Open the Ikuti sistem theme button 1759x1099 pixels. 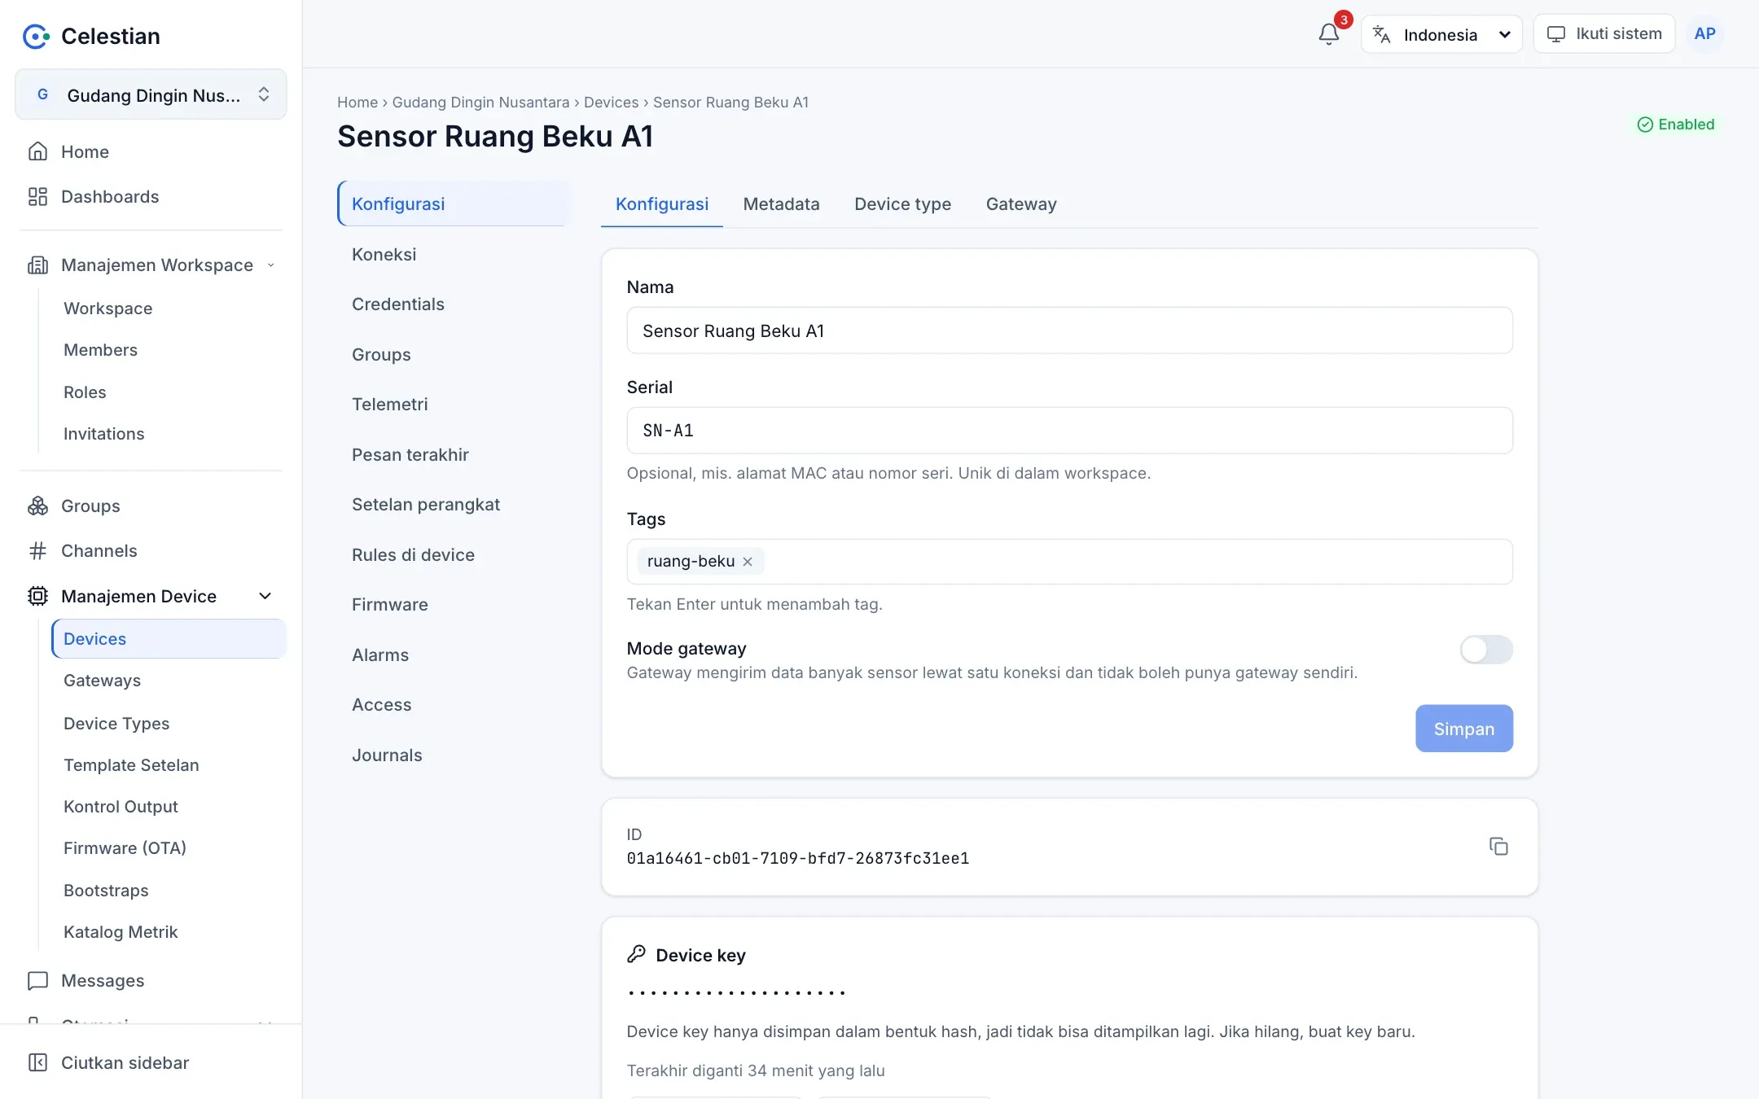pyautogui.click(x=1603, y=34)
